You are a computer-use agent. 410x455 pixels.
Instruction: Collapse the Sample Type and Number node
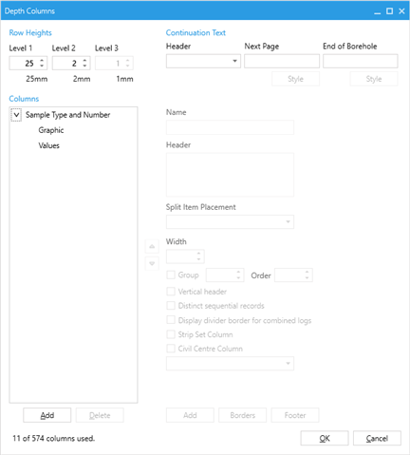click(16, 115)
